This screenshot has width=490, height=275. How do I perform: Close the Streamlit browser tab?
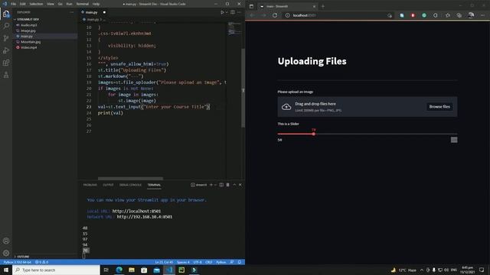click(315, 6)
